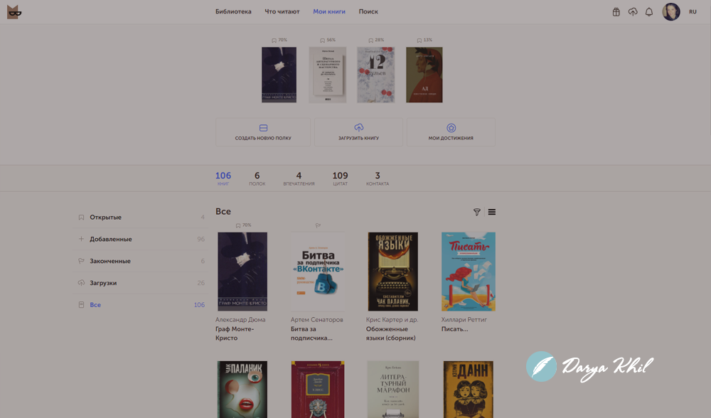711x418 pixels.
Task: Select the 6 полок counter tab
Action: (257, 178)
